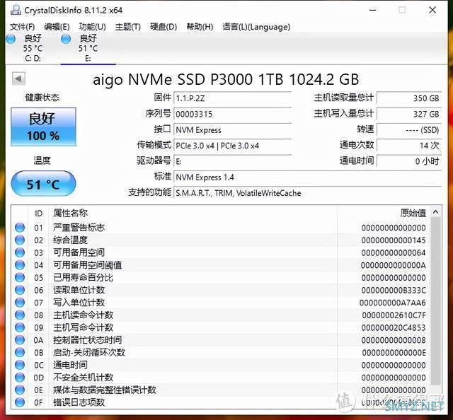
Task: Click the interface field NVM Express
Action: 233,130
